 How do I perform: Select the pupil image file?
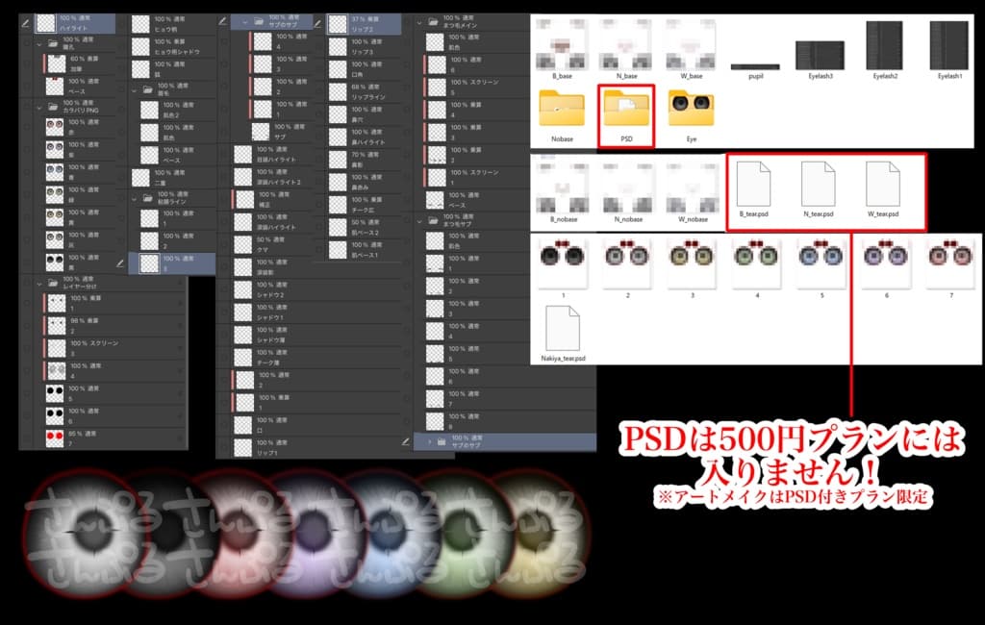pyautogui.click(x=756, y=70)
